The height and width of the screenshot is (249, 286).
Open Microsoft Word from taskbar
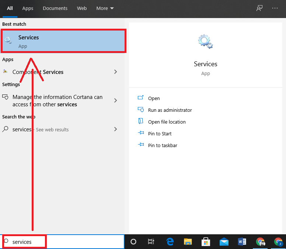242,242
